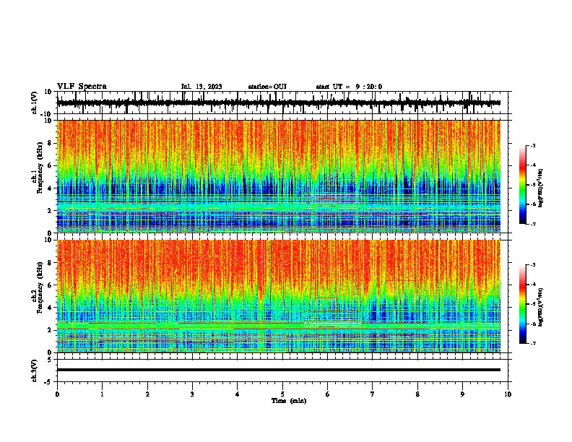Click the 'ch.3(V)' axis label
The height and width of the screenshot is (442, 572).
35,370
